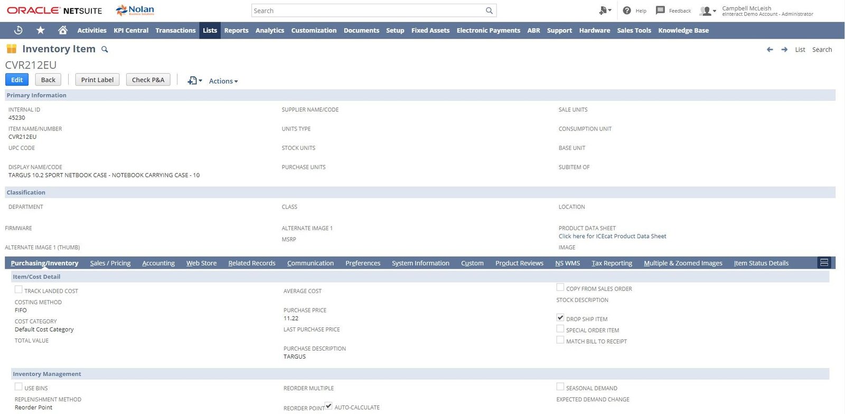The width and height of the screenshot is (845, 414).
Task: Go to Home house icon
Action: 63,30
